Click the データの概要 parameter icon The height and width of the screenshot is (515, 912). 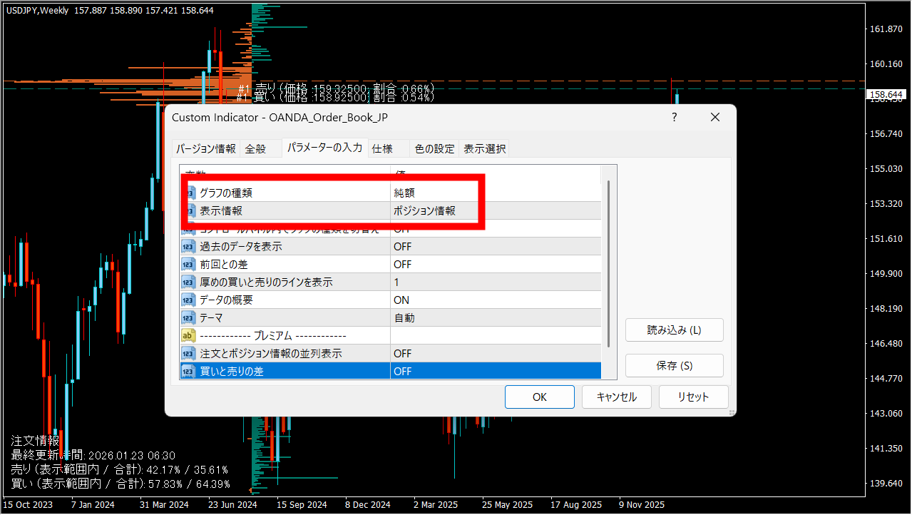pos(189,300)
